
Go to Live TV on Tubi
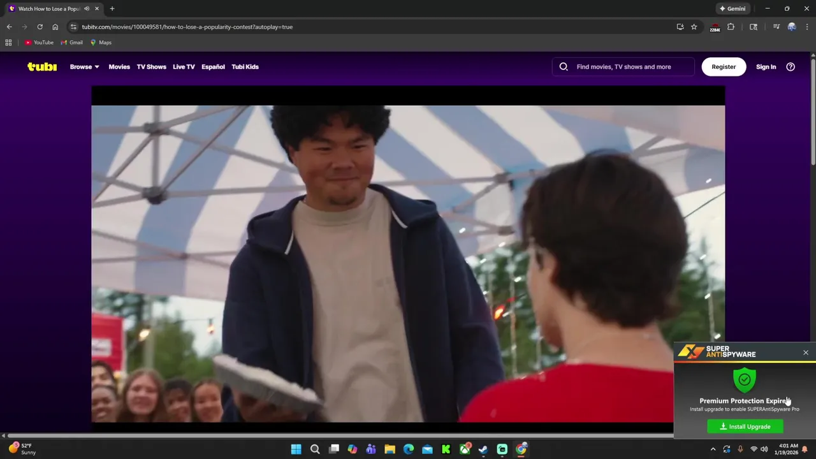point(184,67)
